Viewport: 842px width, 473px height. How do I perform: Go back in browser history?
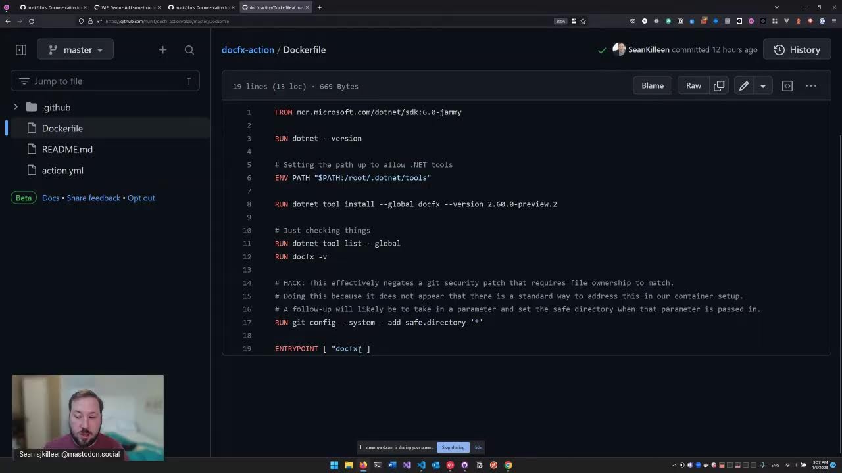coord(7,21)
